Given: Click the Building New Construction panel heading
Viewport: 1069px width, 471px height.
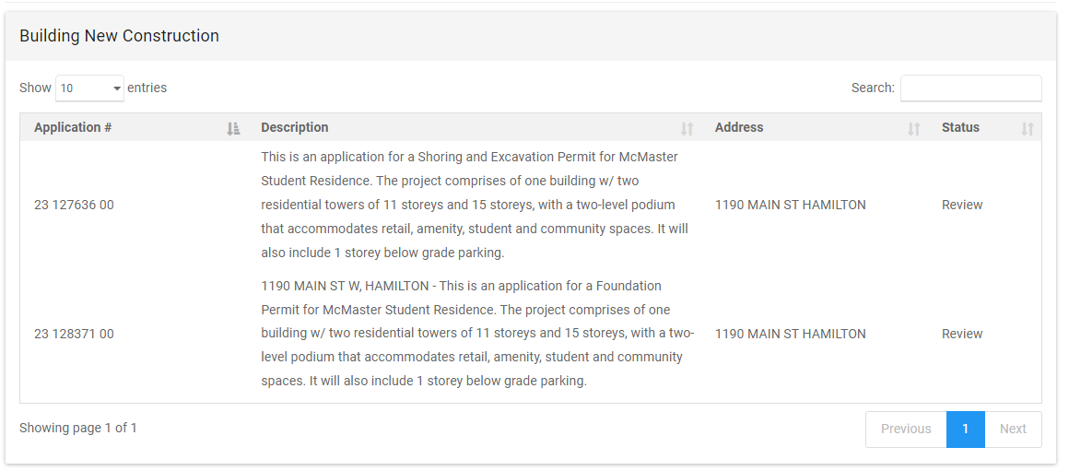Looking at the screenshot, I should 119,36.
